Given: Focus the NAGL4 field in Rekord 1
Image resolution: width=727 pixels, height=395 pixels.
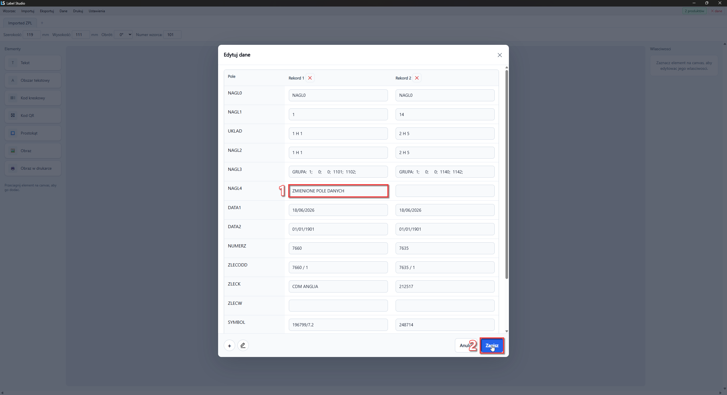Looking at the screenshot, I should [338, 191].
